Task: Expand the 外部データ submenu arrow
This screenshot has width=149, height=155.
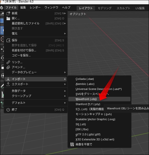Action: [x=65, y=91]
